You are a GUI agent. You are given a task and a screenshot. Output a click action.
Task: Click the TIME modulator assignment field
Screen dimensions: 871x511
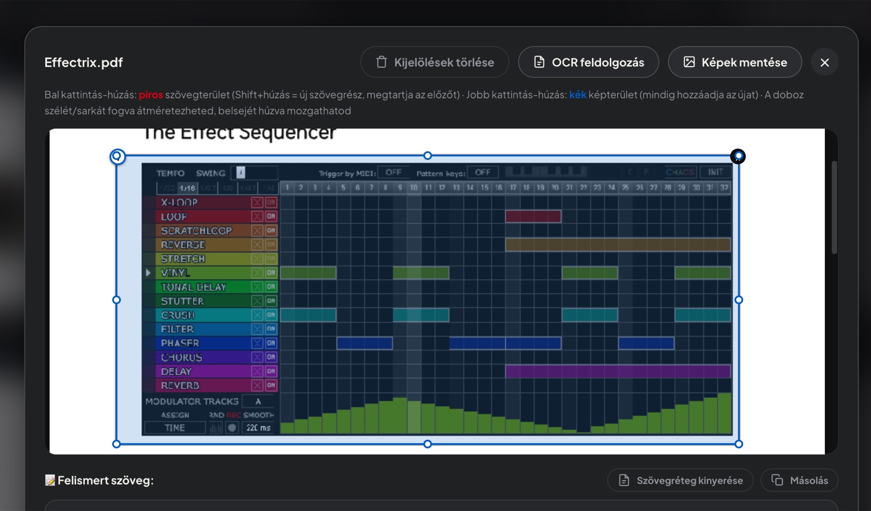(175, 428)
